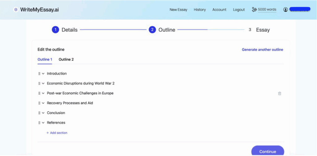Image resolution: width=317 pixels, height=156 pixels.
Task: Click the Recovery Processes and Aid section title
Action: (70, 103)
